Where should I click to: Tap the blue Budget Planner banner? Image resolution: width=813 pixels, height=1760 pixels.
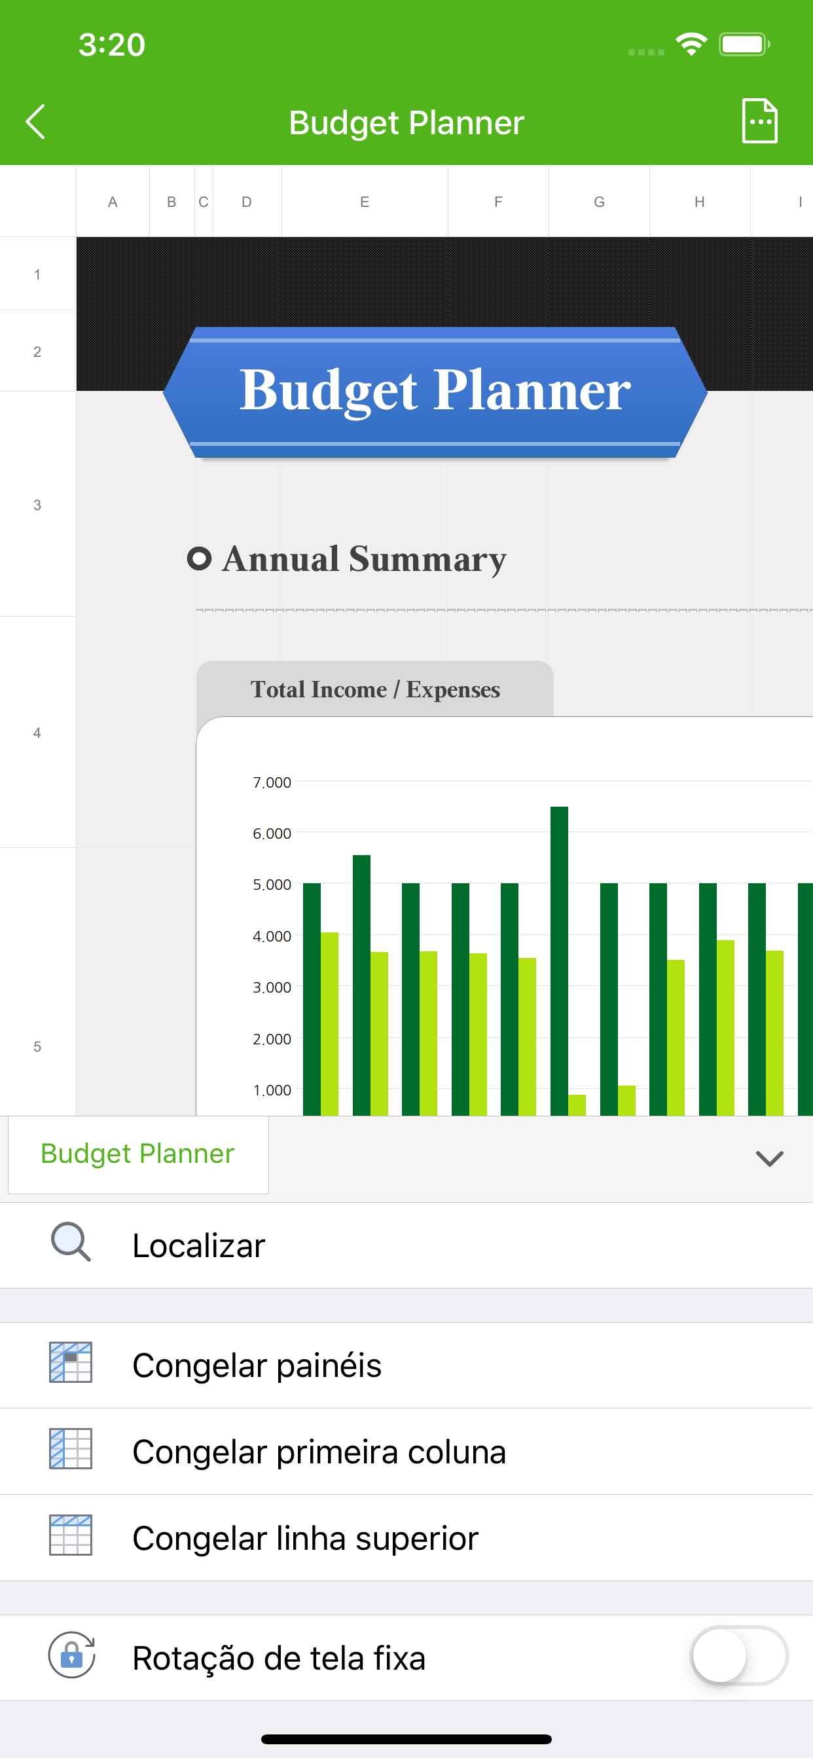tap(435, 392)
